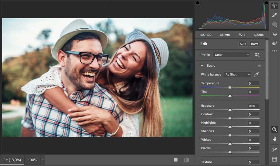Open the profile browser icon
This screenshot has height=166, width=280.
[257, 55]
